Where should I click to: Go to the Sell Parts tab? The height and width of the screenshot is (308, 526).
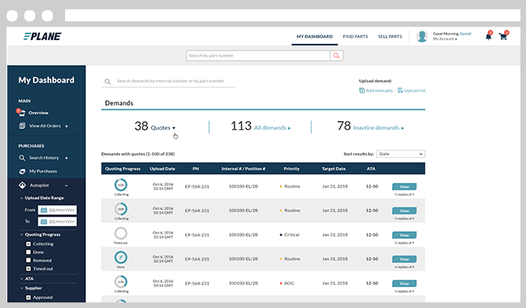389,36
